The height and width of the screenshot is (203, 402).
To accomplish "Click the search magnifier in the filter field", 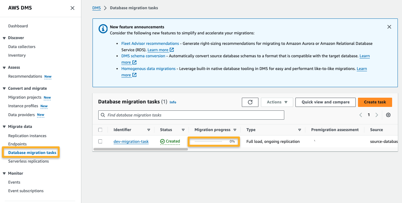I will coord(103,115).
